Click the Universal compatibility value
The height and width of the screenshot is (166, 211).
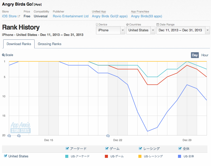point(41,16)
